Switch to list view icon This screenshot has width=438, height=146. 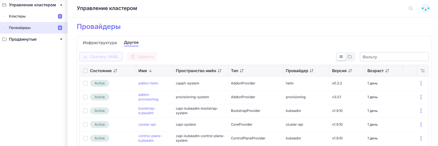coord(341,57)
